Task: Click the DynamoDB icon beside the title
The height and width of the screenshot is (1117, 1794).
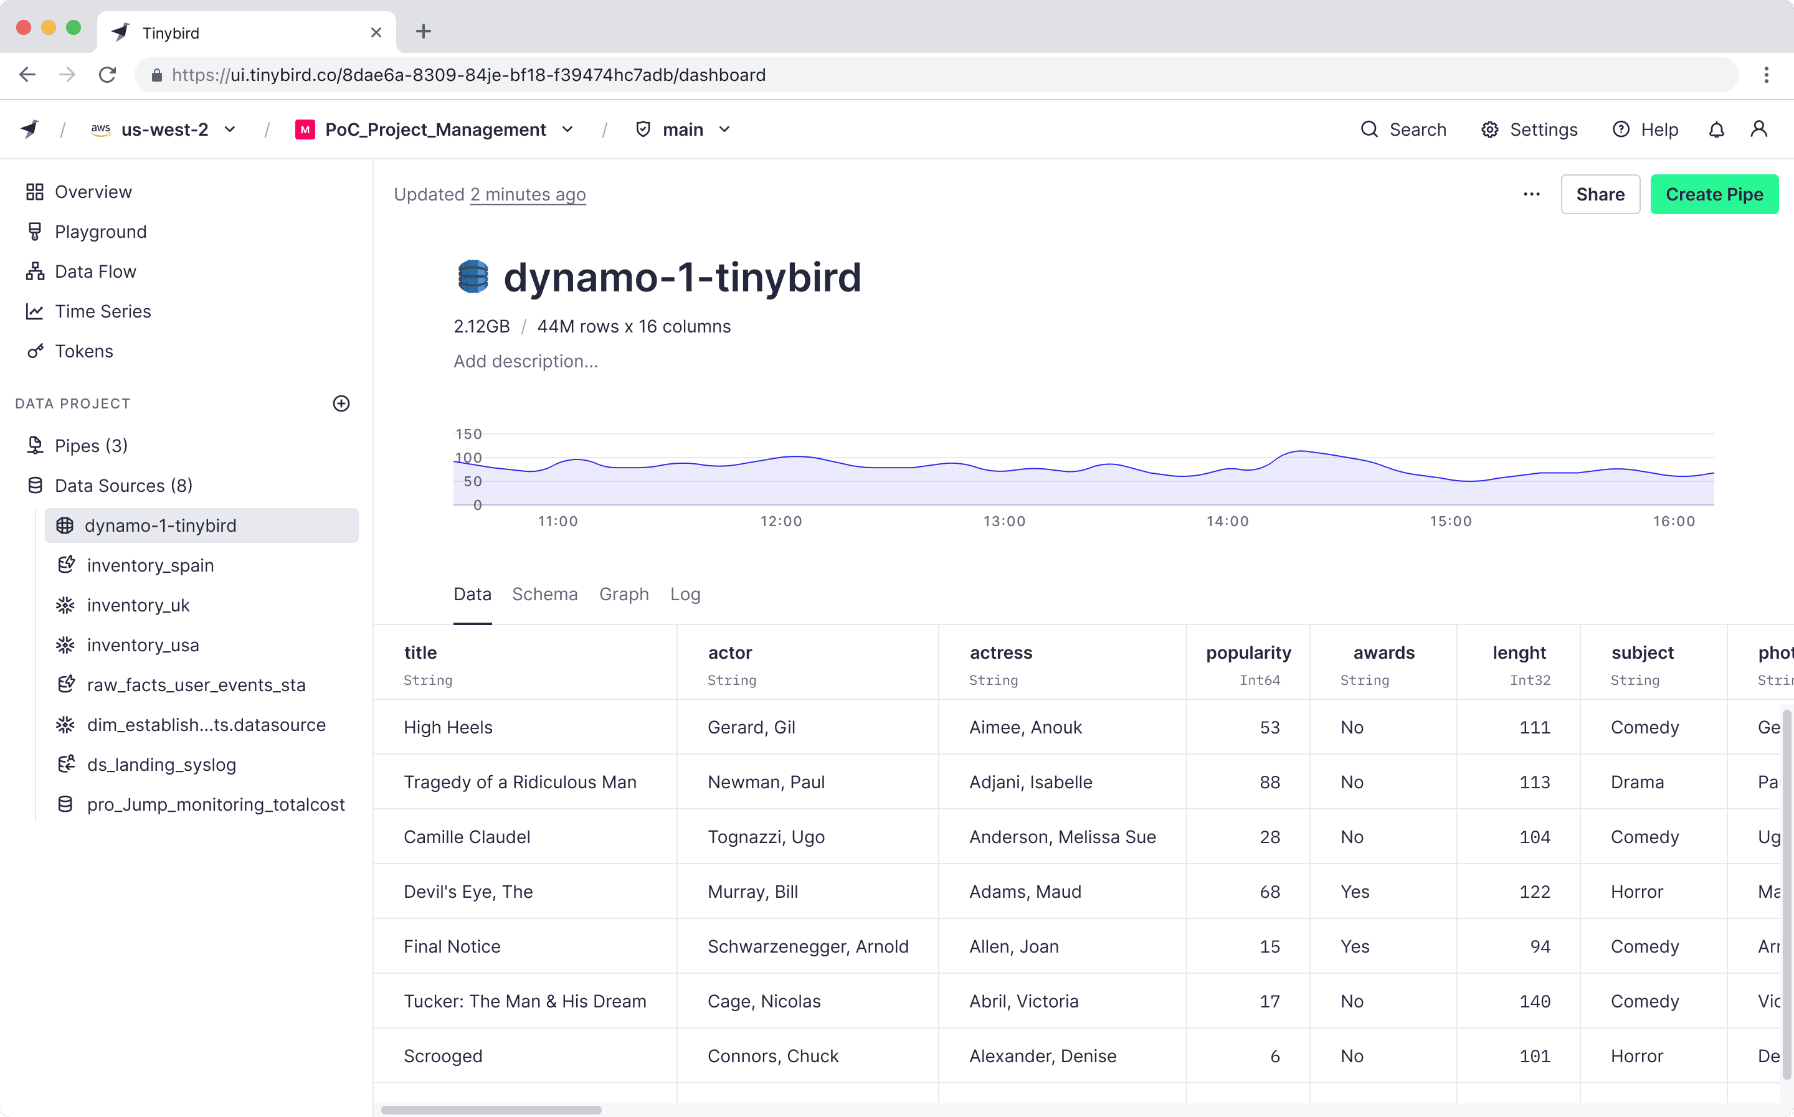Action: point(473,277)
